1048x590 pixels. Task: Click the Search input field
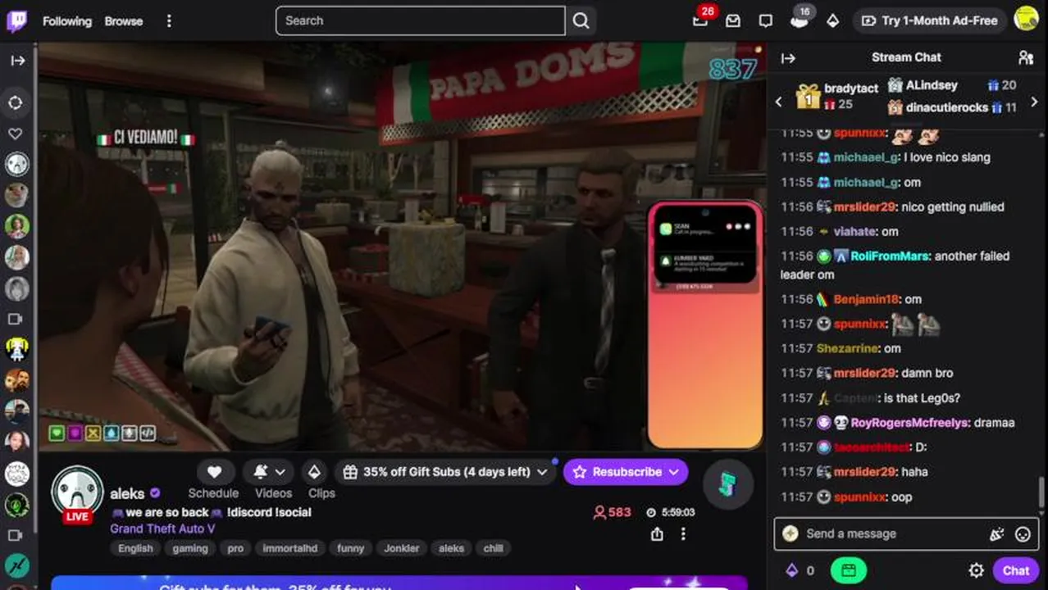click(x=420, y=21)
